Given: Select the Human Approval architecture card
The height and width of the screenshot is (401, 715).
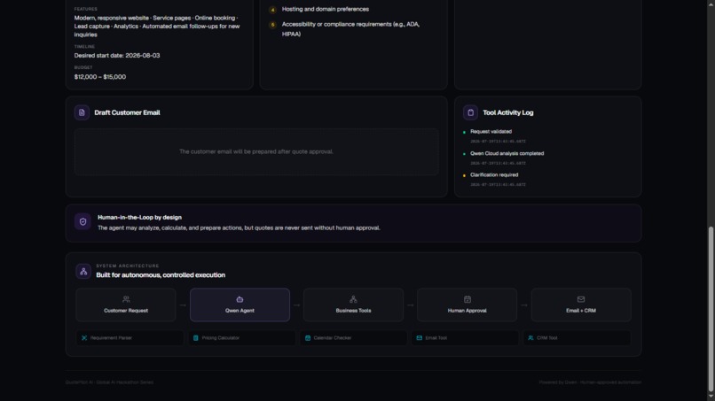Looking at the screenshot, I should pos(467,305).
